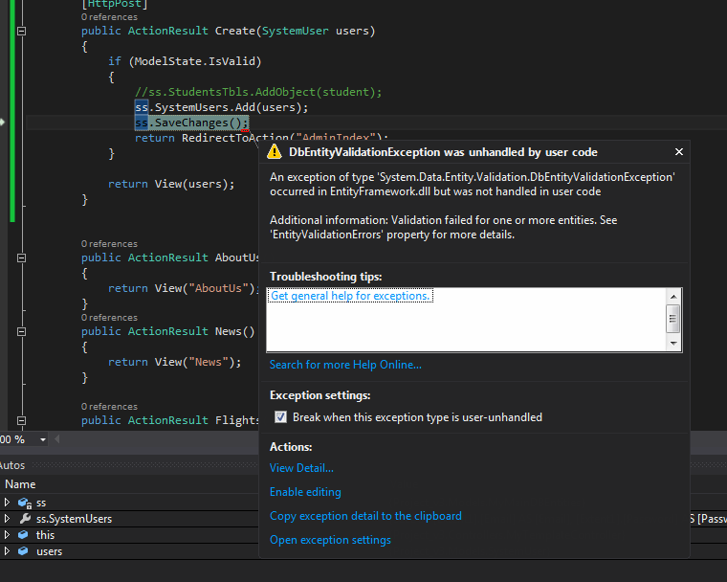Click the current statement arrow in the margin
The height and width of the screenshot is (582, 727).
[3, 123]
